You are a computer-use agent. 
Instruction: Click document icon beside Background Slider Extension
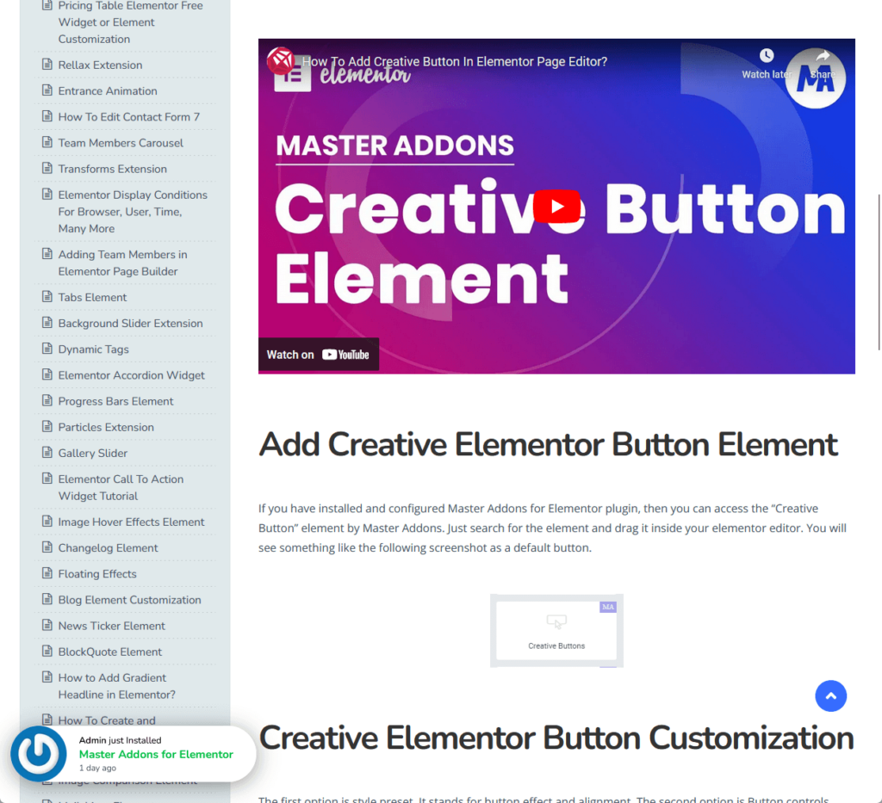47,322
